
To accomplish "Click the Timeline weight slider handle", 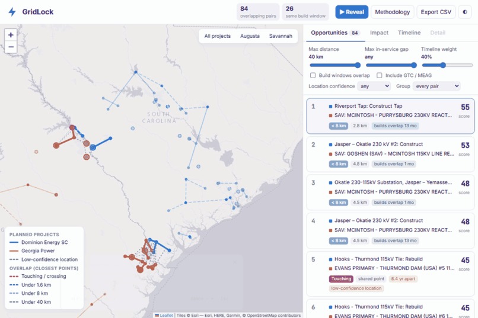I will [x=443, y=65].
